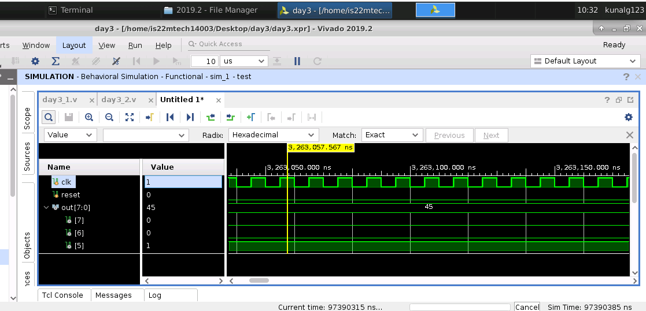The image size is (646, 311).
Task: Switch to the day3_2.v tab
Action: (119, 100)
